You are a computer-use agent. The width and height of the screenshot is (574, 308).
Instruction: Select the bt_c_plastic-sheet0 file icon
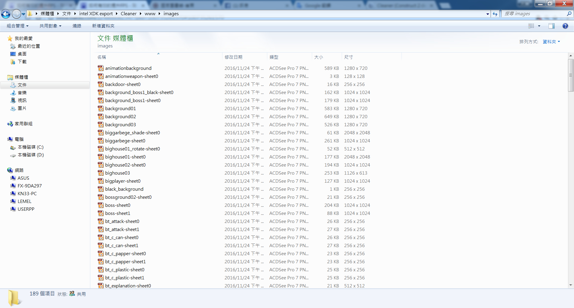(101, 270)
